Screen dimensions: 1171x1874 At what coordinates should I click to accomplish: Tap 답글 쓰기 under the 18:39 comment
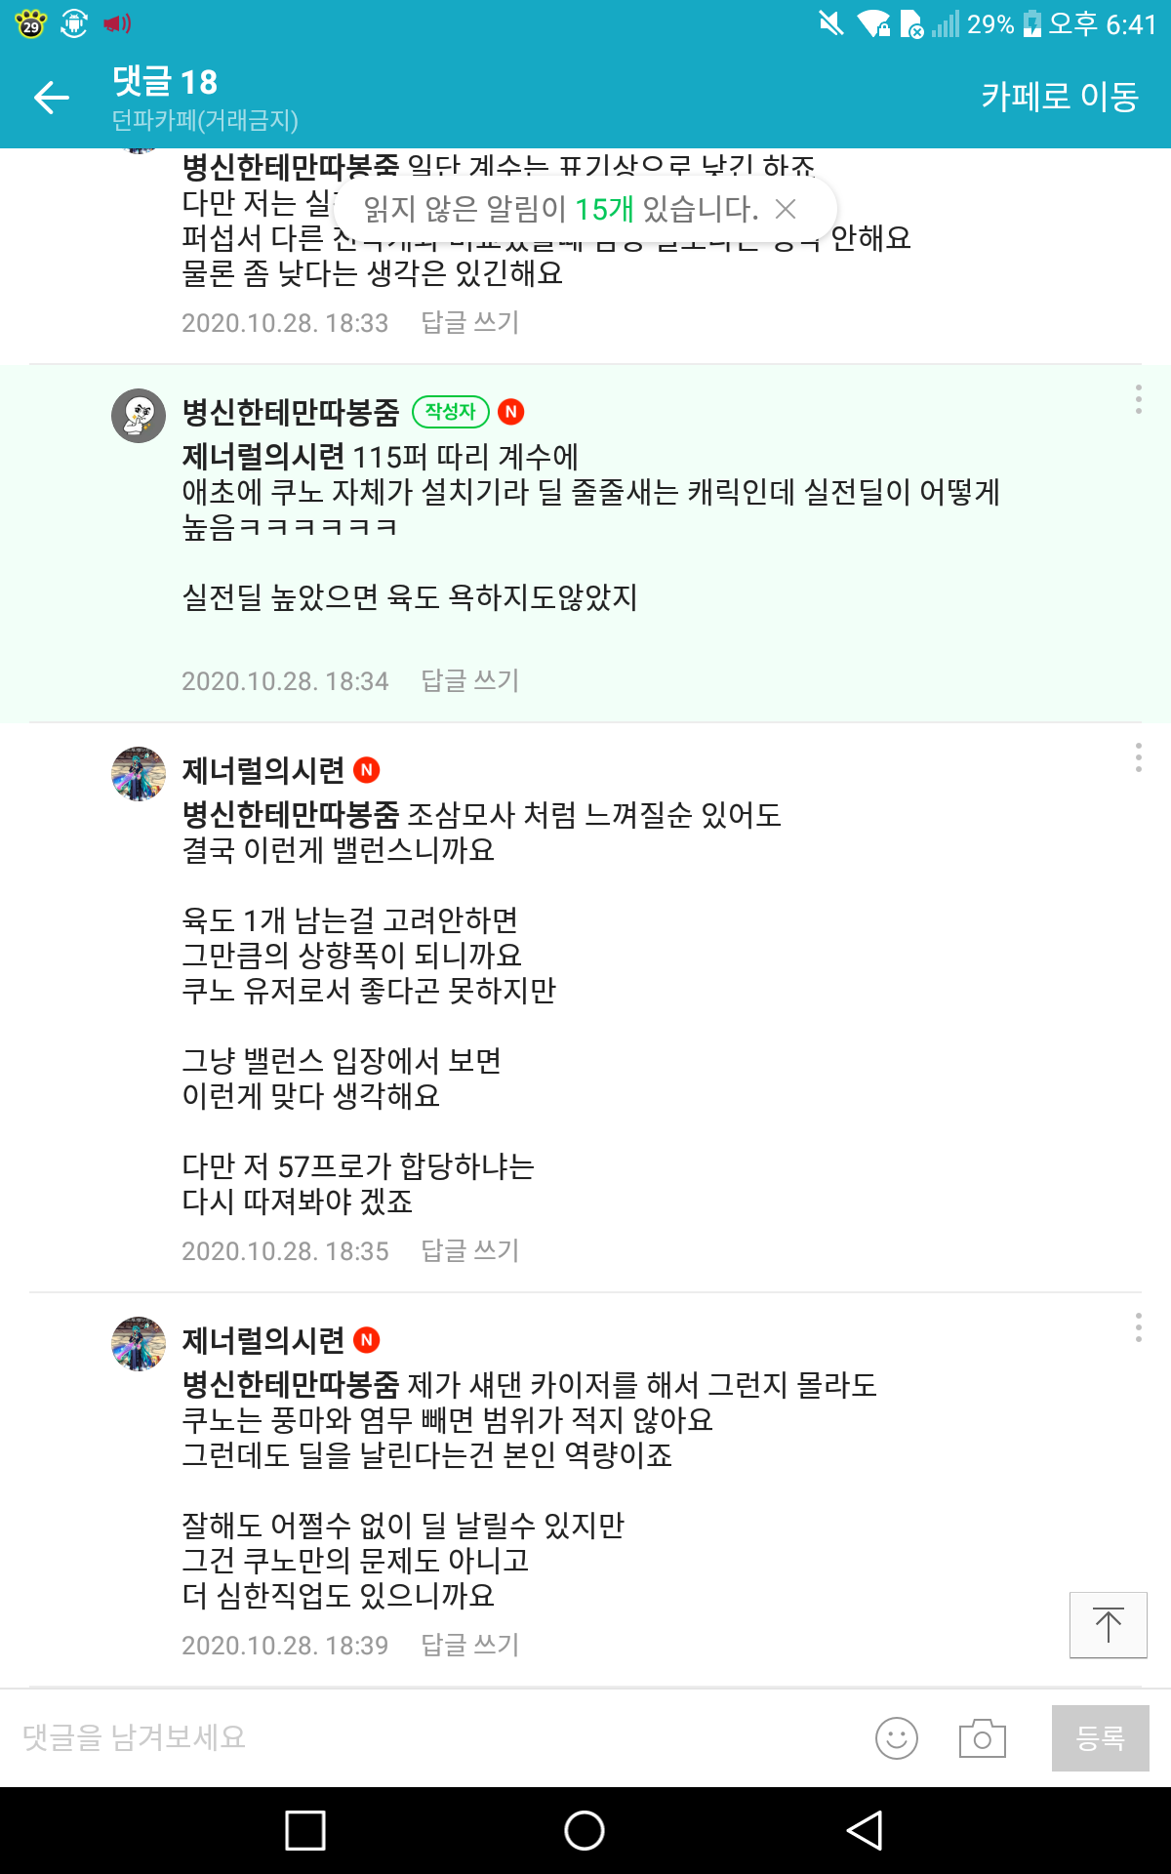469,1645
